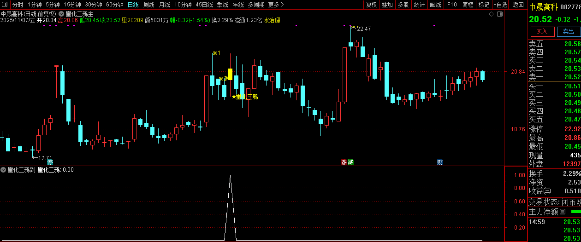581x242 pixels.
Task: Switch to 5分钟 period
Action: coord(53,5)
